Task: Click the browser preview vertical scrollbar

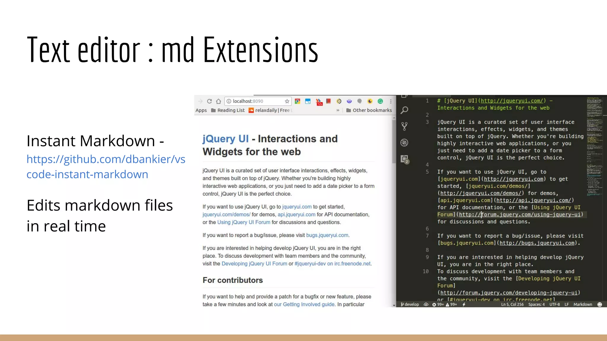Action: point(394,141)
